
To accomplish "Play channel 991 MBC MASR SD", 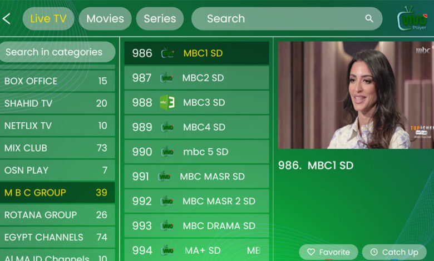I will pyautogui.click(x=196, y=177).
